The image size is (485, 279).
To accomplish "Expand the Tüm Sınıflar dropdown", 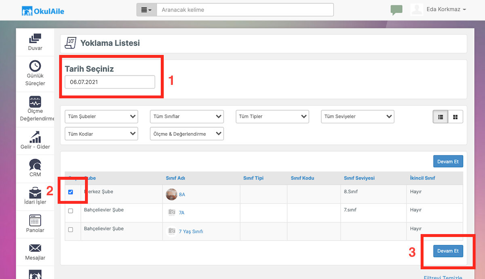I will click(x=187, y=117).
